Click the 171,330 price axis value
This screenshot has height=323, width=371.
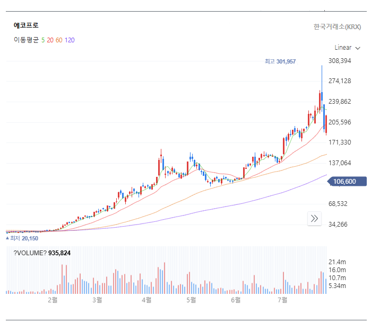tap(340, 142)
